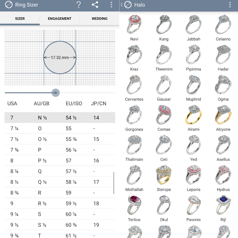The image size is (238, 238).
Task: Open the sapphire Rijl halo ring
Action: [223, 208]
